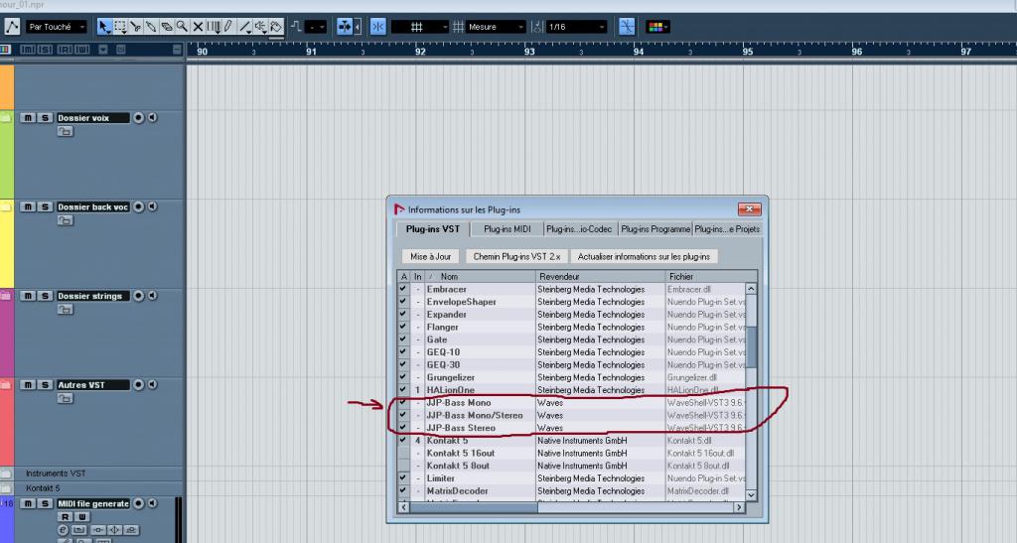The height and width of the screenshot is (543, 1017).
Task: Toggle Read automation R on MIDI track
Action: pos(65,516)
